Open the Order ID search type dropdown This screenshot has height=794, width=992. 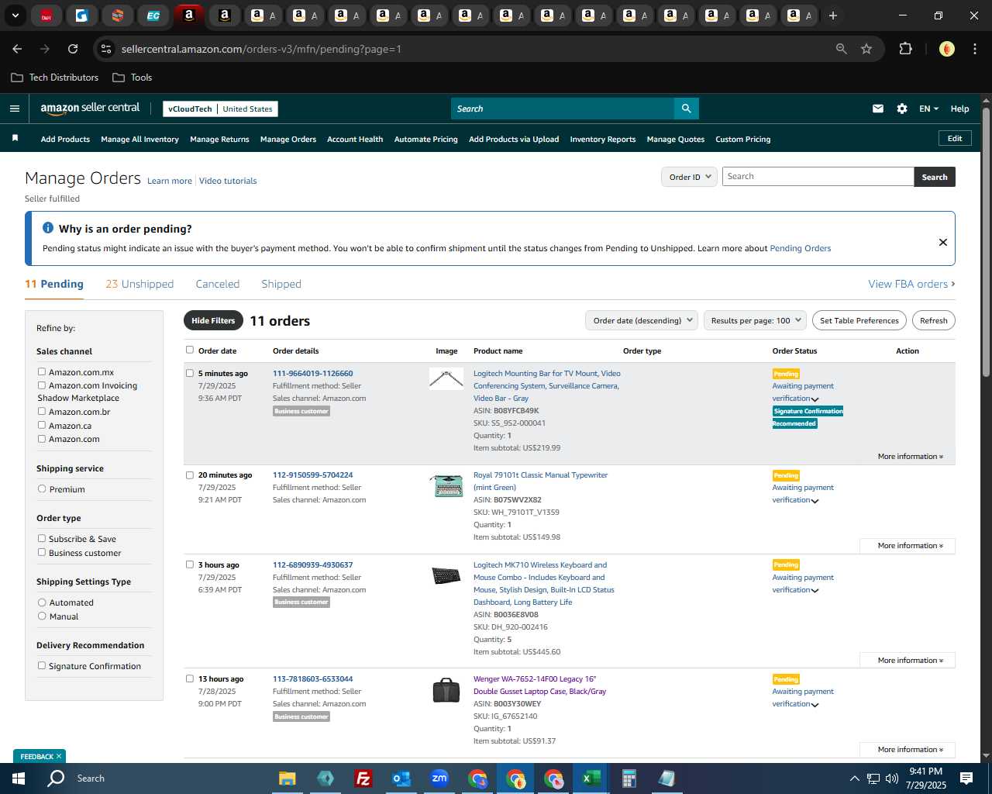click(689, 177)
